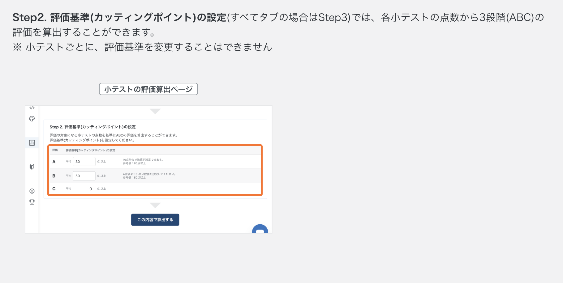The width and height of the screenshot is (563, 283).
Task: Click the gray triangle below the grading table
Action: pyautogui.click(x=155, y=205)
